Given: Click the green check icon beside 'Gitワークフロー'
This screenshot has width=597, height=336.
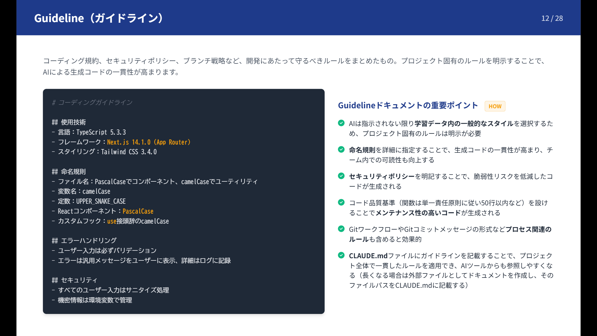Looking at the screenshot, I should pyautogui.click(x=341, y=229).
